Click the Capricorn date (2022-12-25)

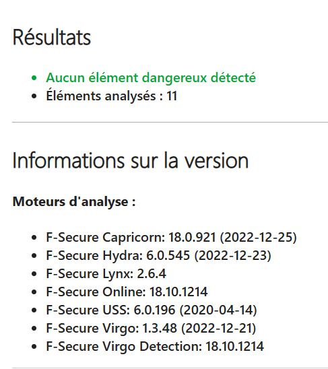click(259, 237)
